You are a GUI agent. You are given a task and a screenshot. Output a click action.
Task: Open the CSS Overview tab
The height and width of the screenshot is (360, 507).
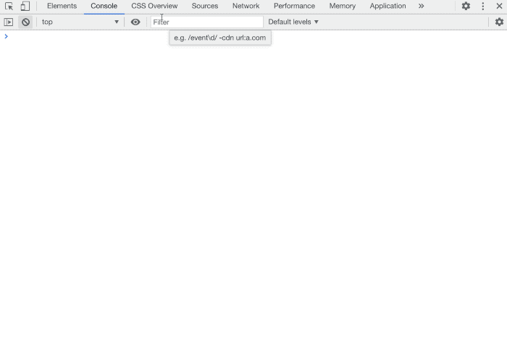[154, 6]
